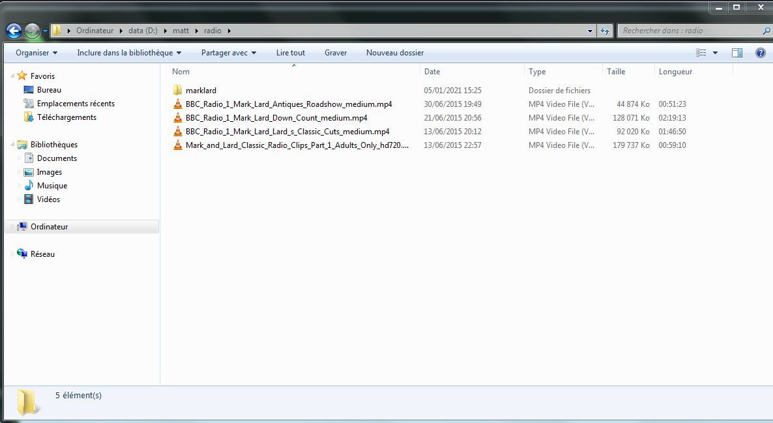The image size is (773, 423).
Task: Select file name BBC_Radio_1_Mark_Lard_Down_Count_medium.mp4
Action: click(x=276, y=118)
